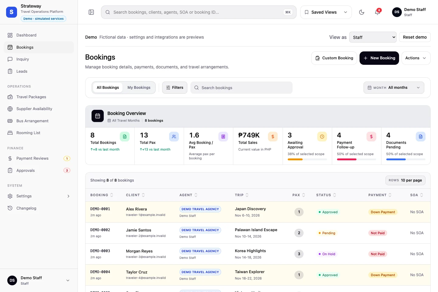Click the Total Sales dollar icon
This screenshot has height=292, width=438.
click(x=273, y=137)
